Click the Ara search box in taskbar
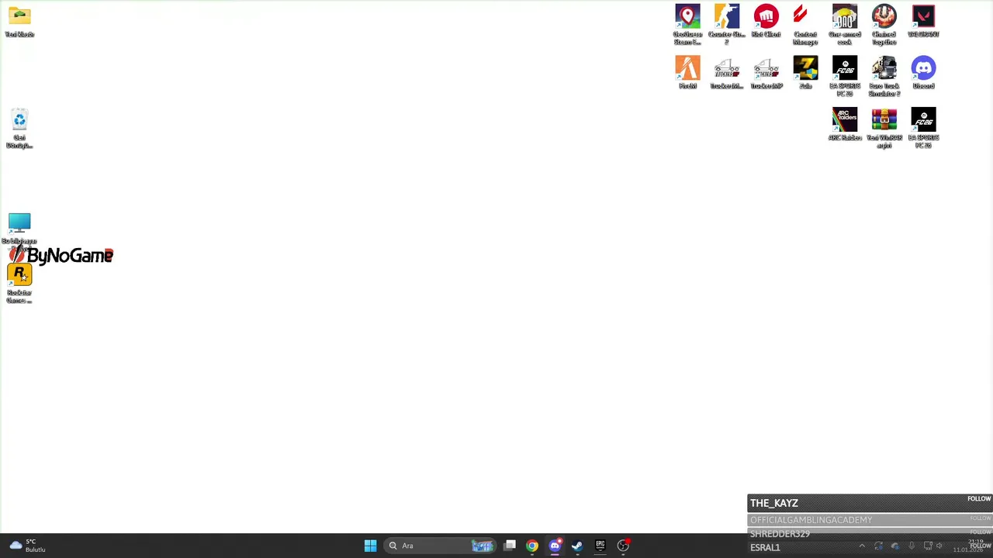Screen dimensions: 993x558 click(441, 546)
